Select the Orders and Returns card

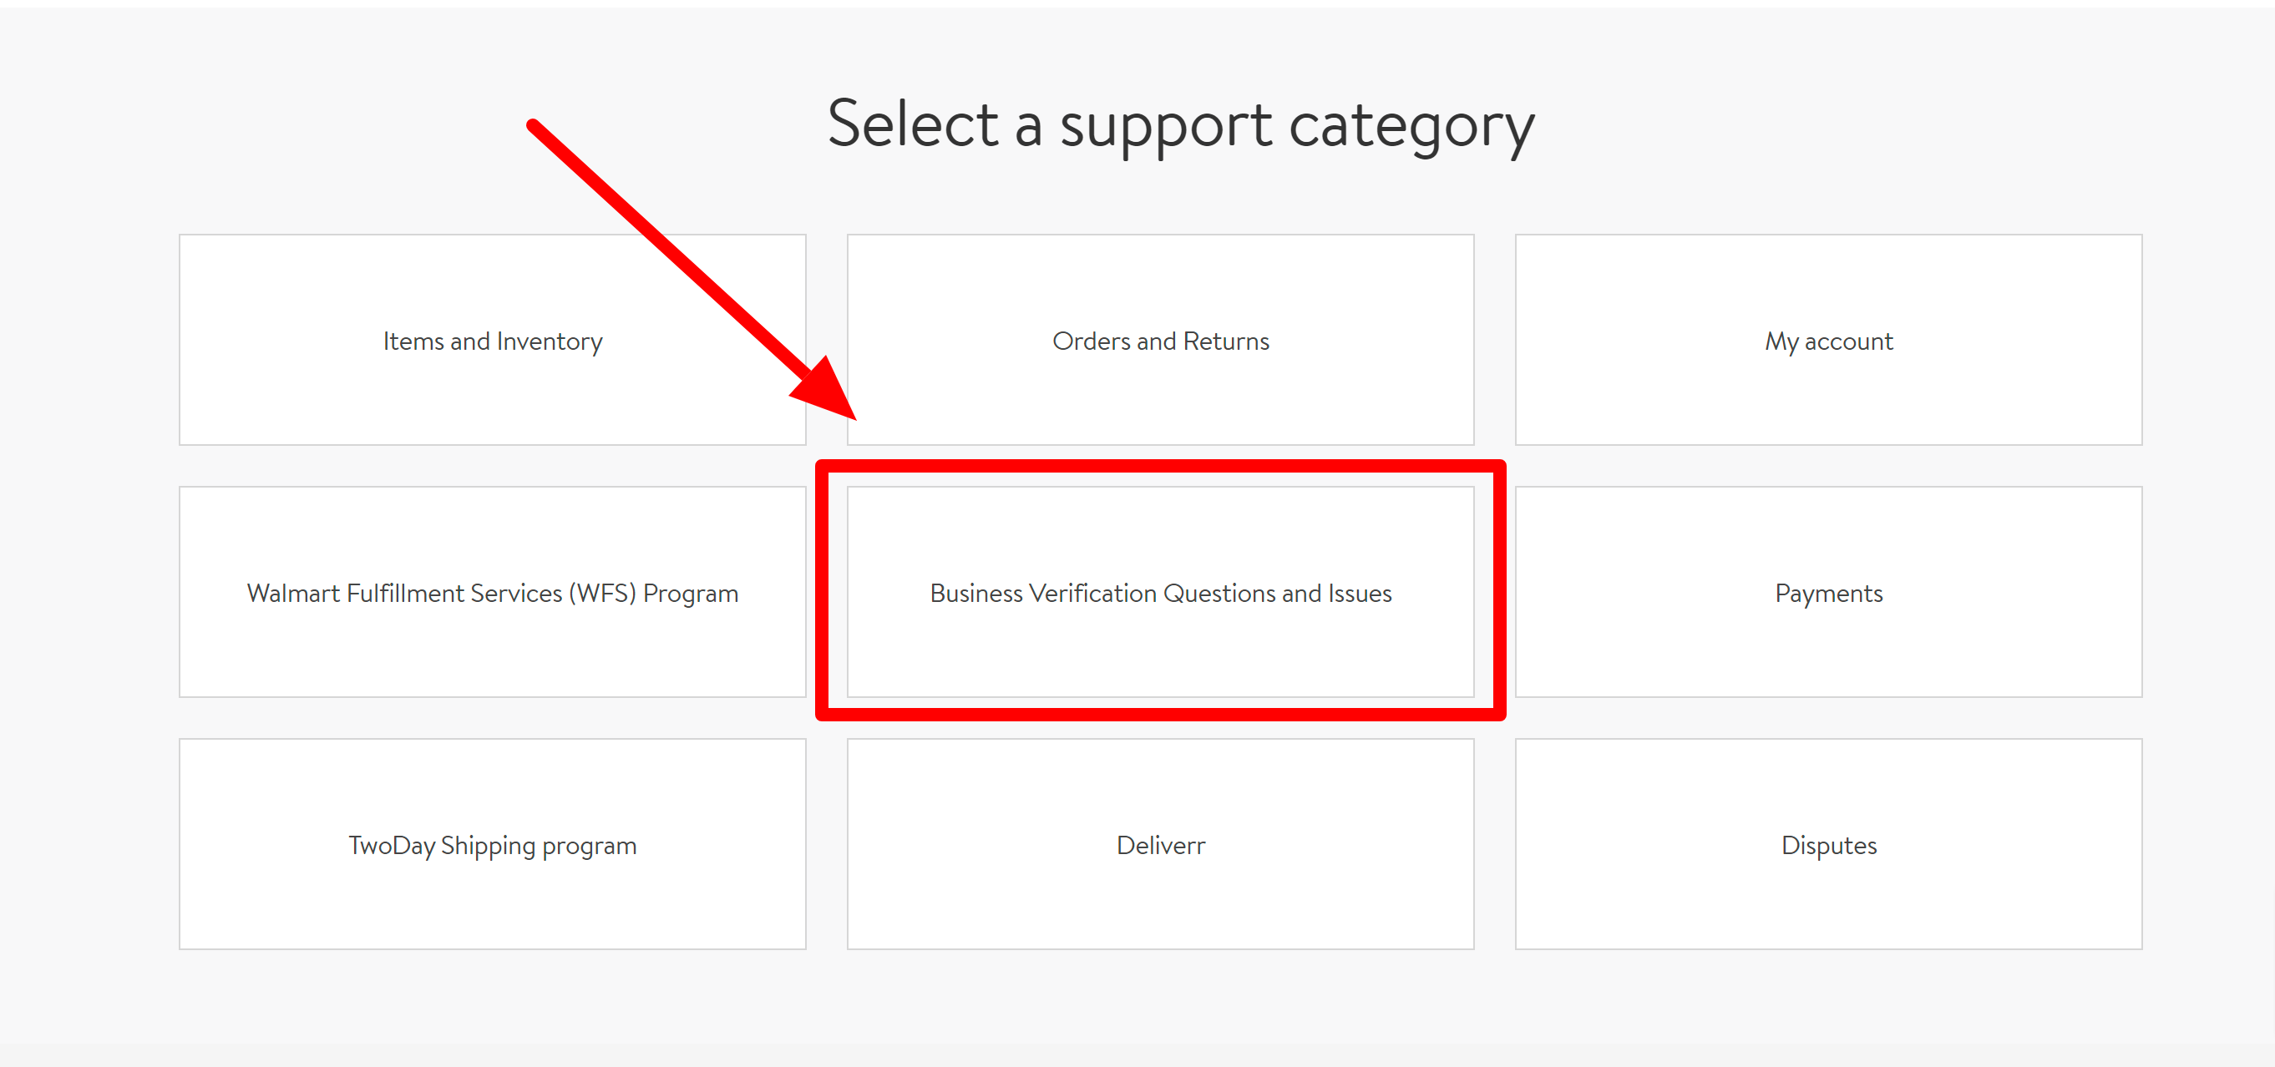pyautogui.click(x=1160, y=340)
